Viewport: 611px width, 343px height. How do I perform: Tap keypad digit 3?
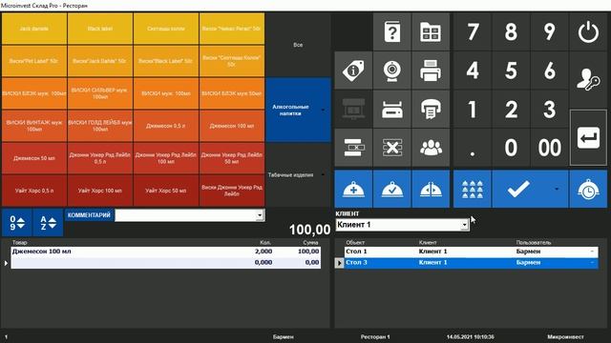(550, 109)
